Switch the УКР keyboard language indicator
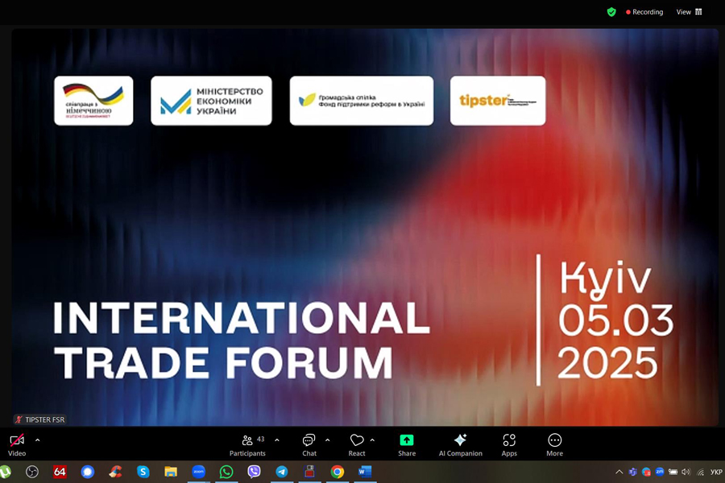Image resolution: width=725 pixels, height=483 pixels. [x=716, y=472]
